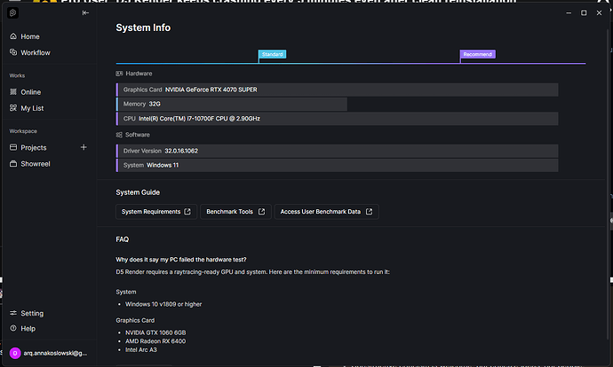Click the D5 Render logo icon
The height and width of the screenshot is (367, 613).
tap(13, 13)
